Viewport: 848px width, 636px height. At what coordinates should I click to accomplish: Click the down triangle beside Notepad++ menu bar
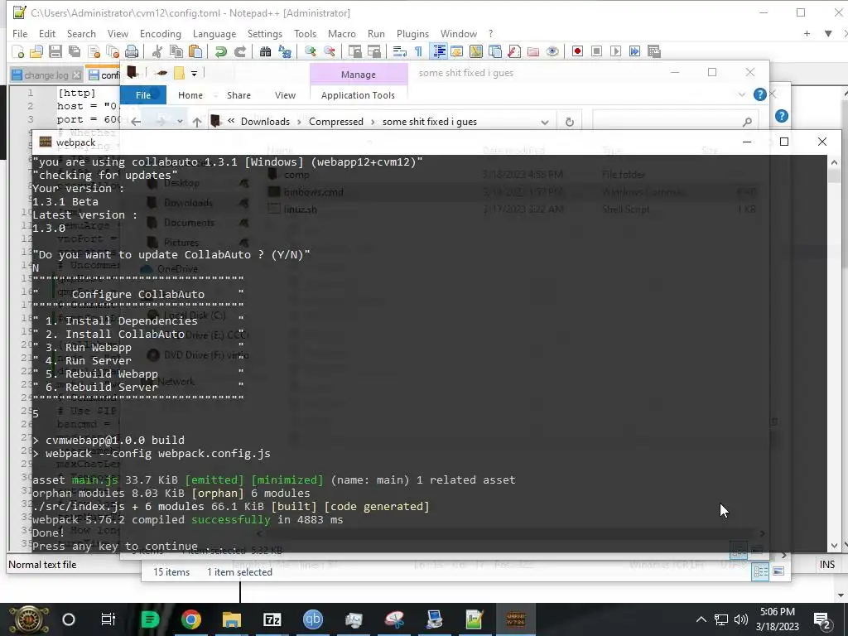tap(828, 33)
